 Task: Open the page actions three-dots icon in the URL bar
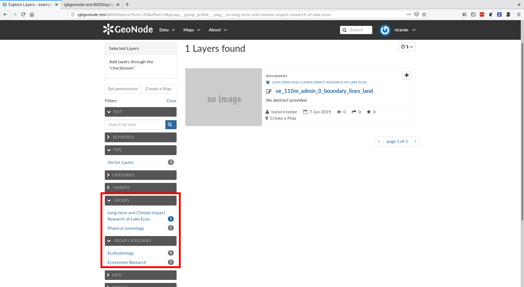(409, 14)
